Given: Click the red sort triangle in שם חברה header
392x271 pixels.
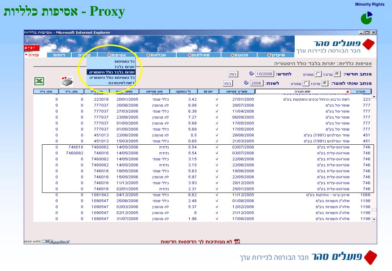Looking at the screenshot, I should click(x=347, y=91).
